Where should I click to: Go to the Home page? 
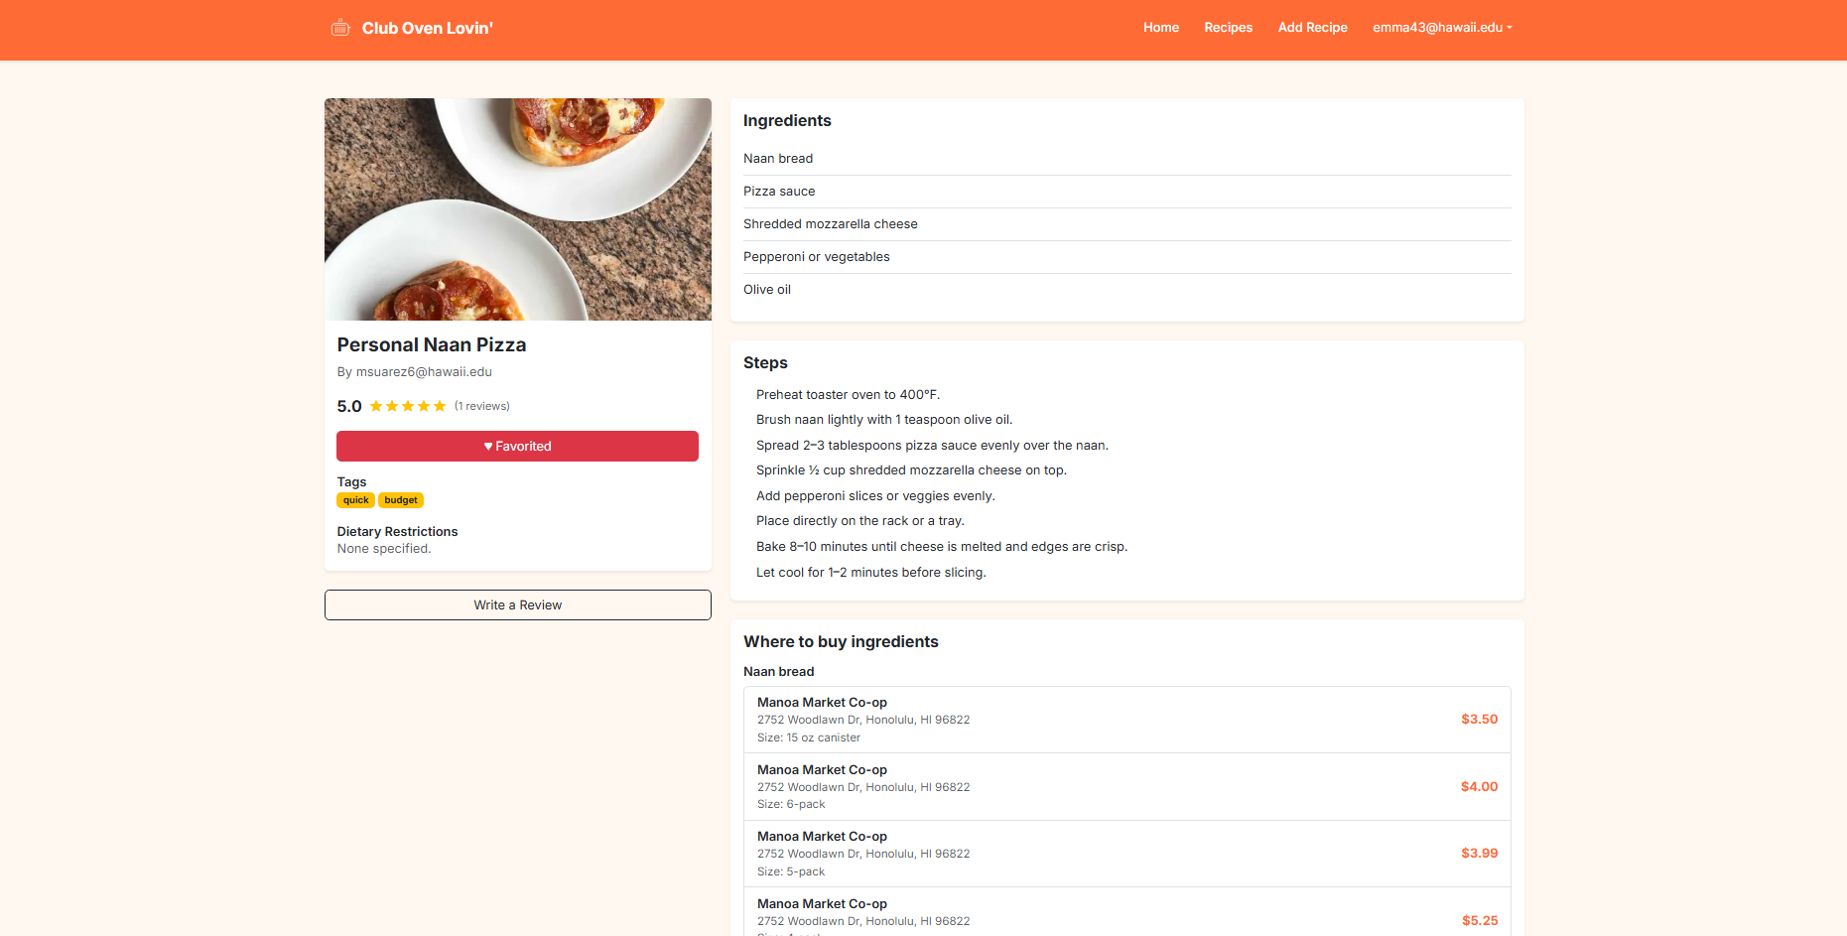point(1160,28)
